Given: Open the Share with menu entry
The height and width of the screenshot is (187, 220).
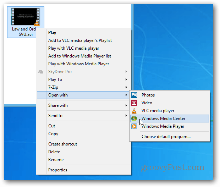Looking at the screenshot, I should pos(84,105).
